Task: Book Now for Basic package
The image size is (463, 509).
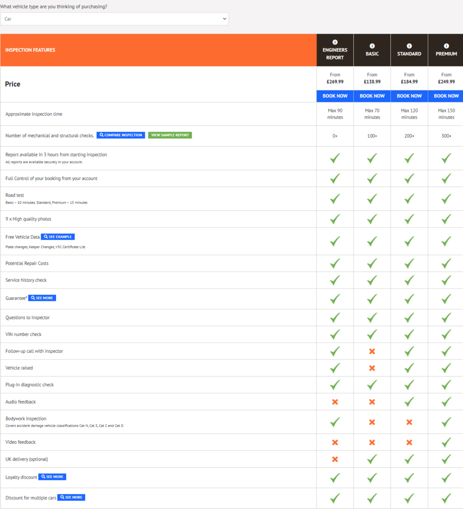Action: point(372,96)
